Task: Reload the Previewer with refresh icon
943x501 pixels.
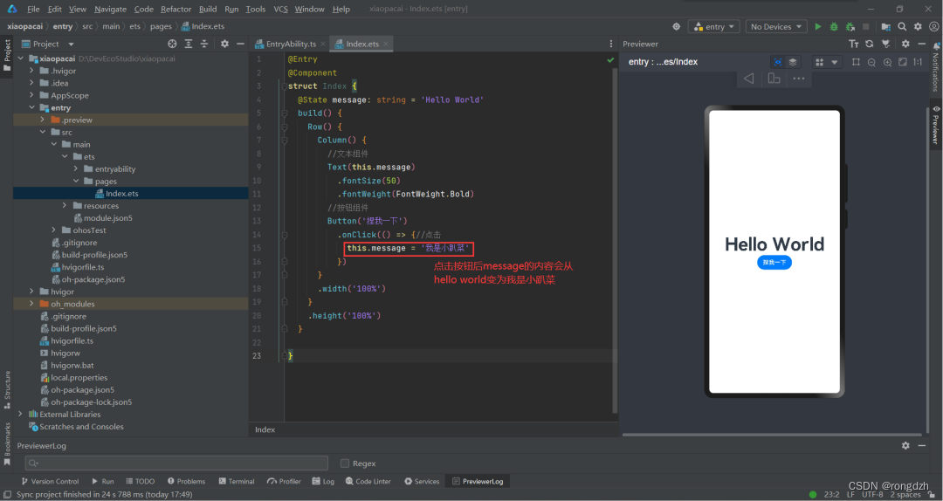Action: (869, 44)
